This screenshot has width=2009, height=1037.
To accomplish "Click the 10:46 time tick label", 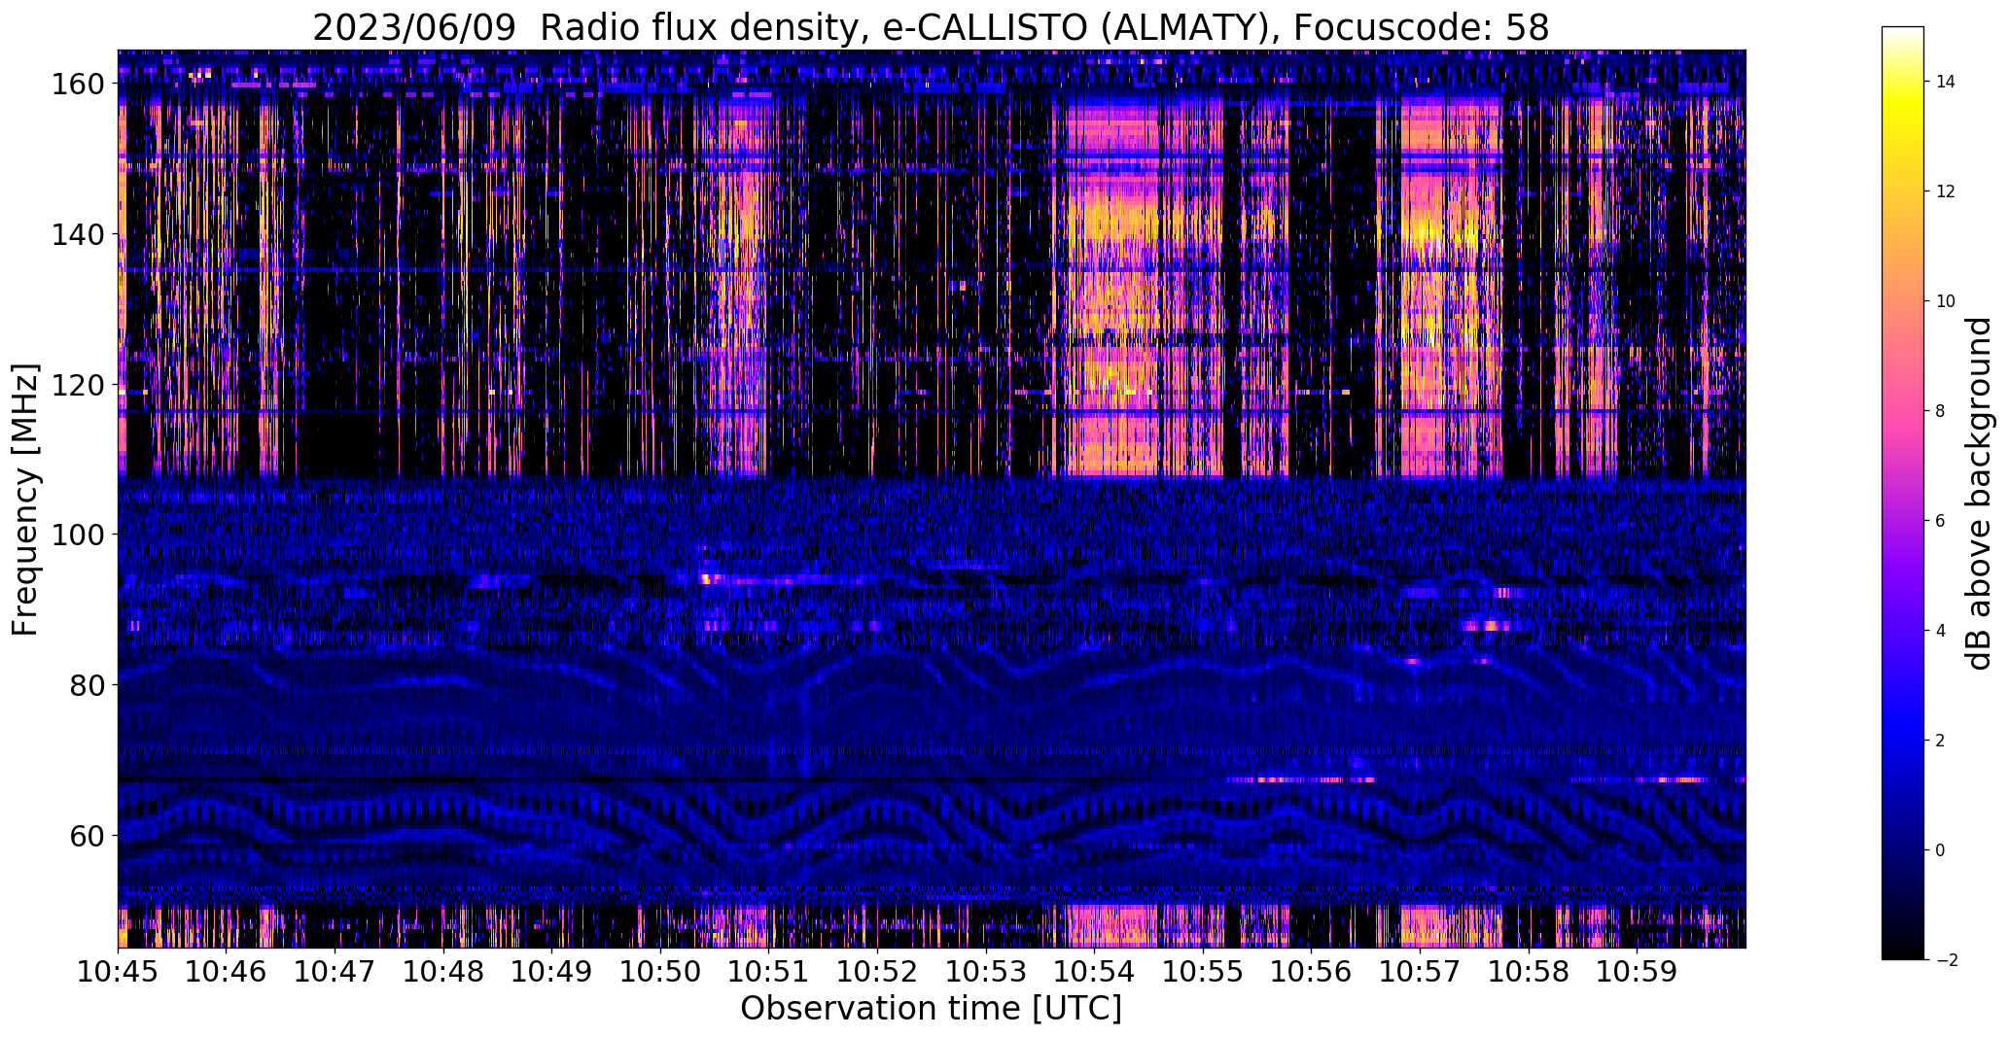I will tap(227, 971).
